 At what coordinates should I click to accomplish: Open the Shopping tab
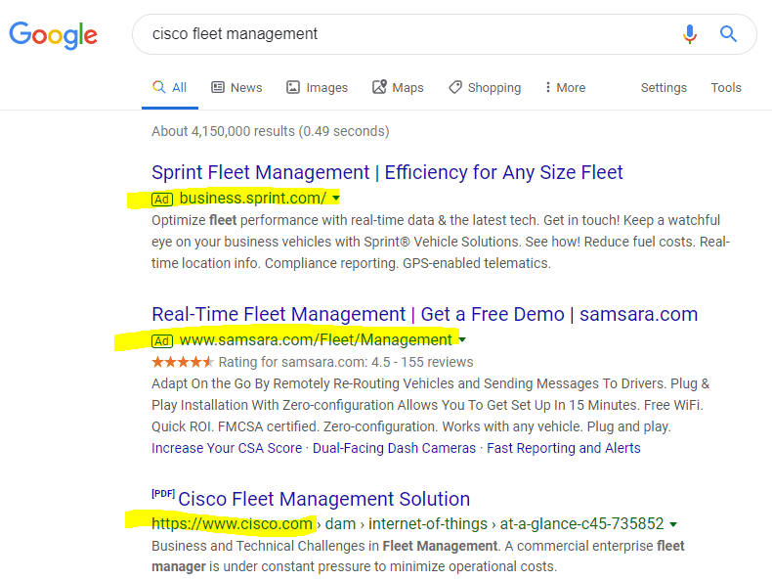click(x=485, y=88)
